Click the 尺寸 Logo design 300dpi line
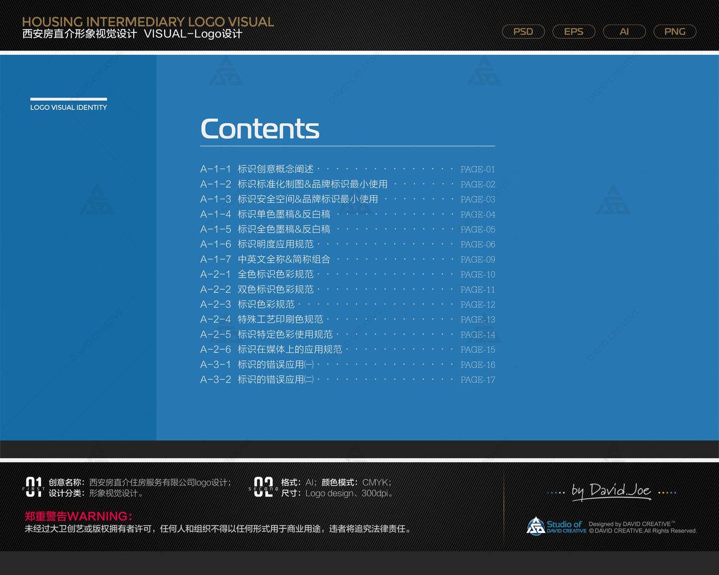The image size is (719, 575). 337,493
